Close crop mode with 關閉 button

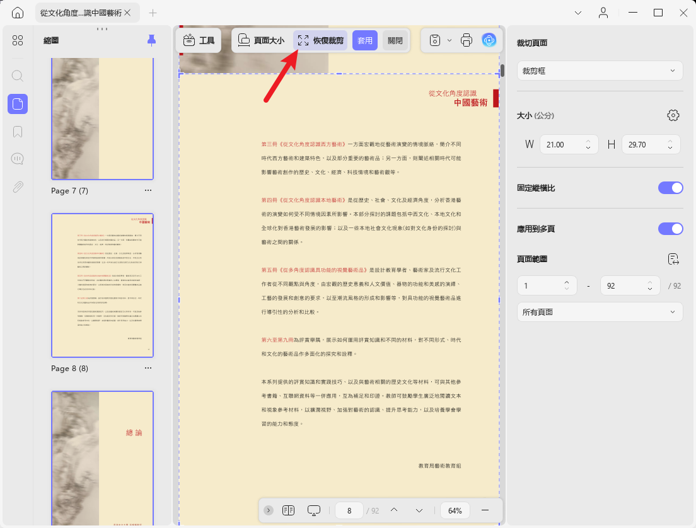395,40
